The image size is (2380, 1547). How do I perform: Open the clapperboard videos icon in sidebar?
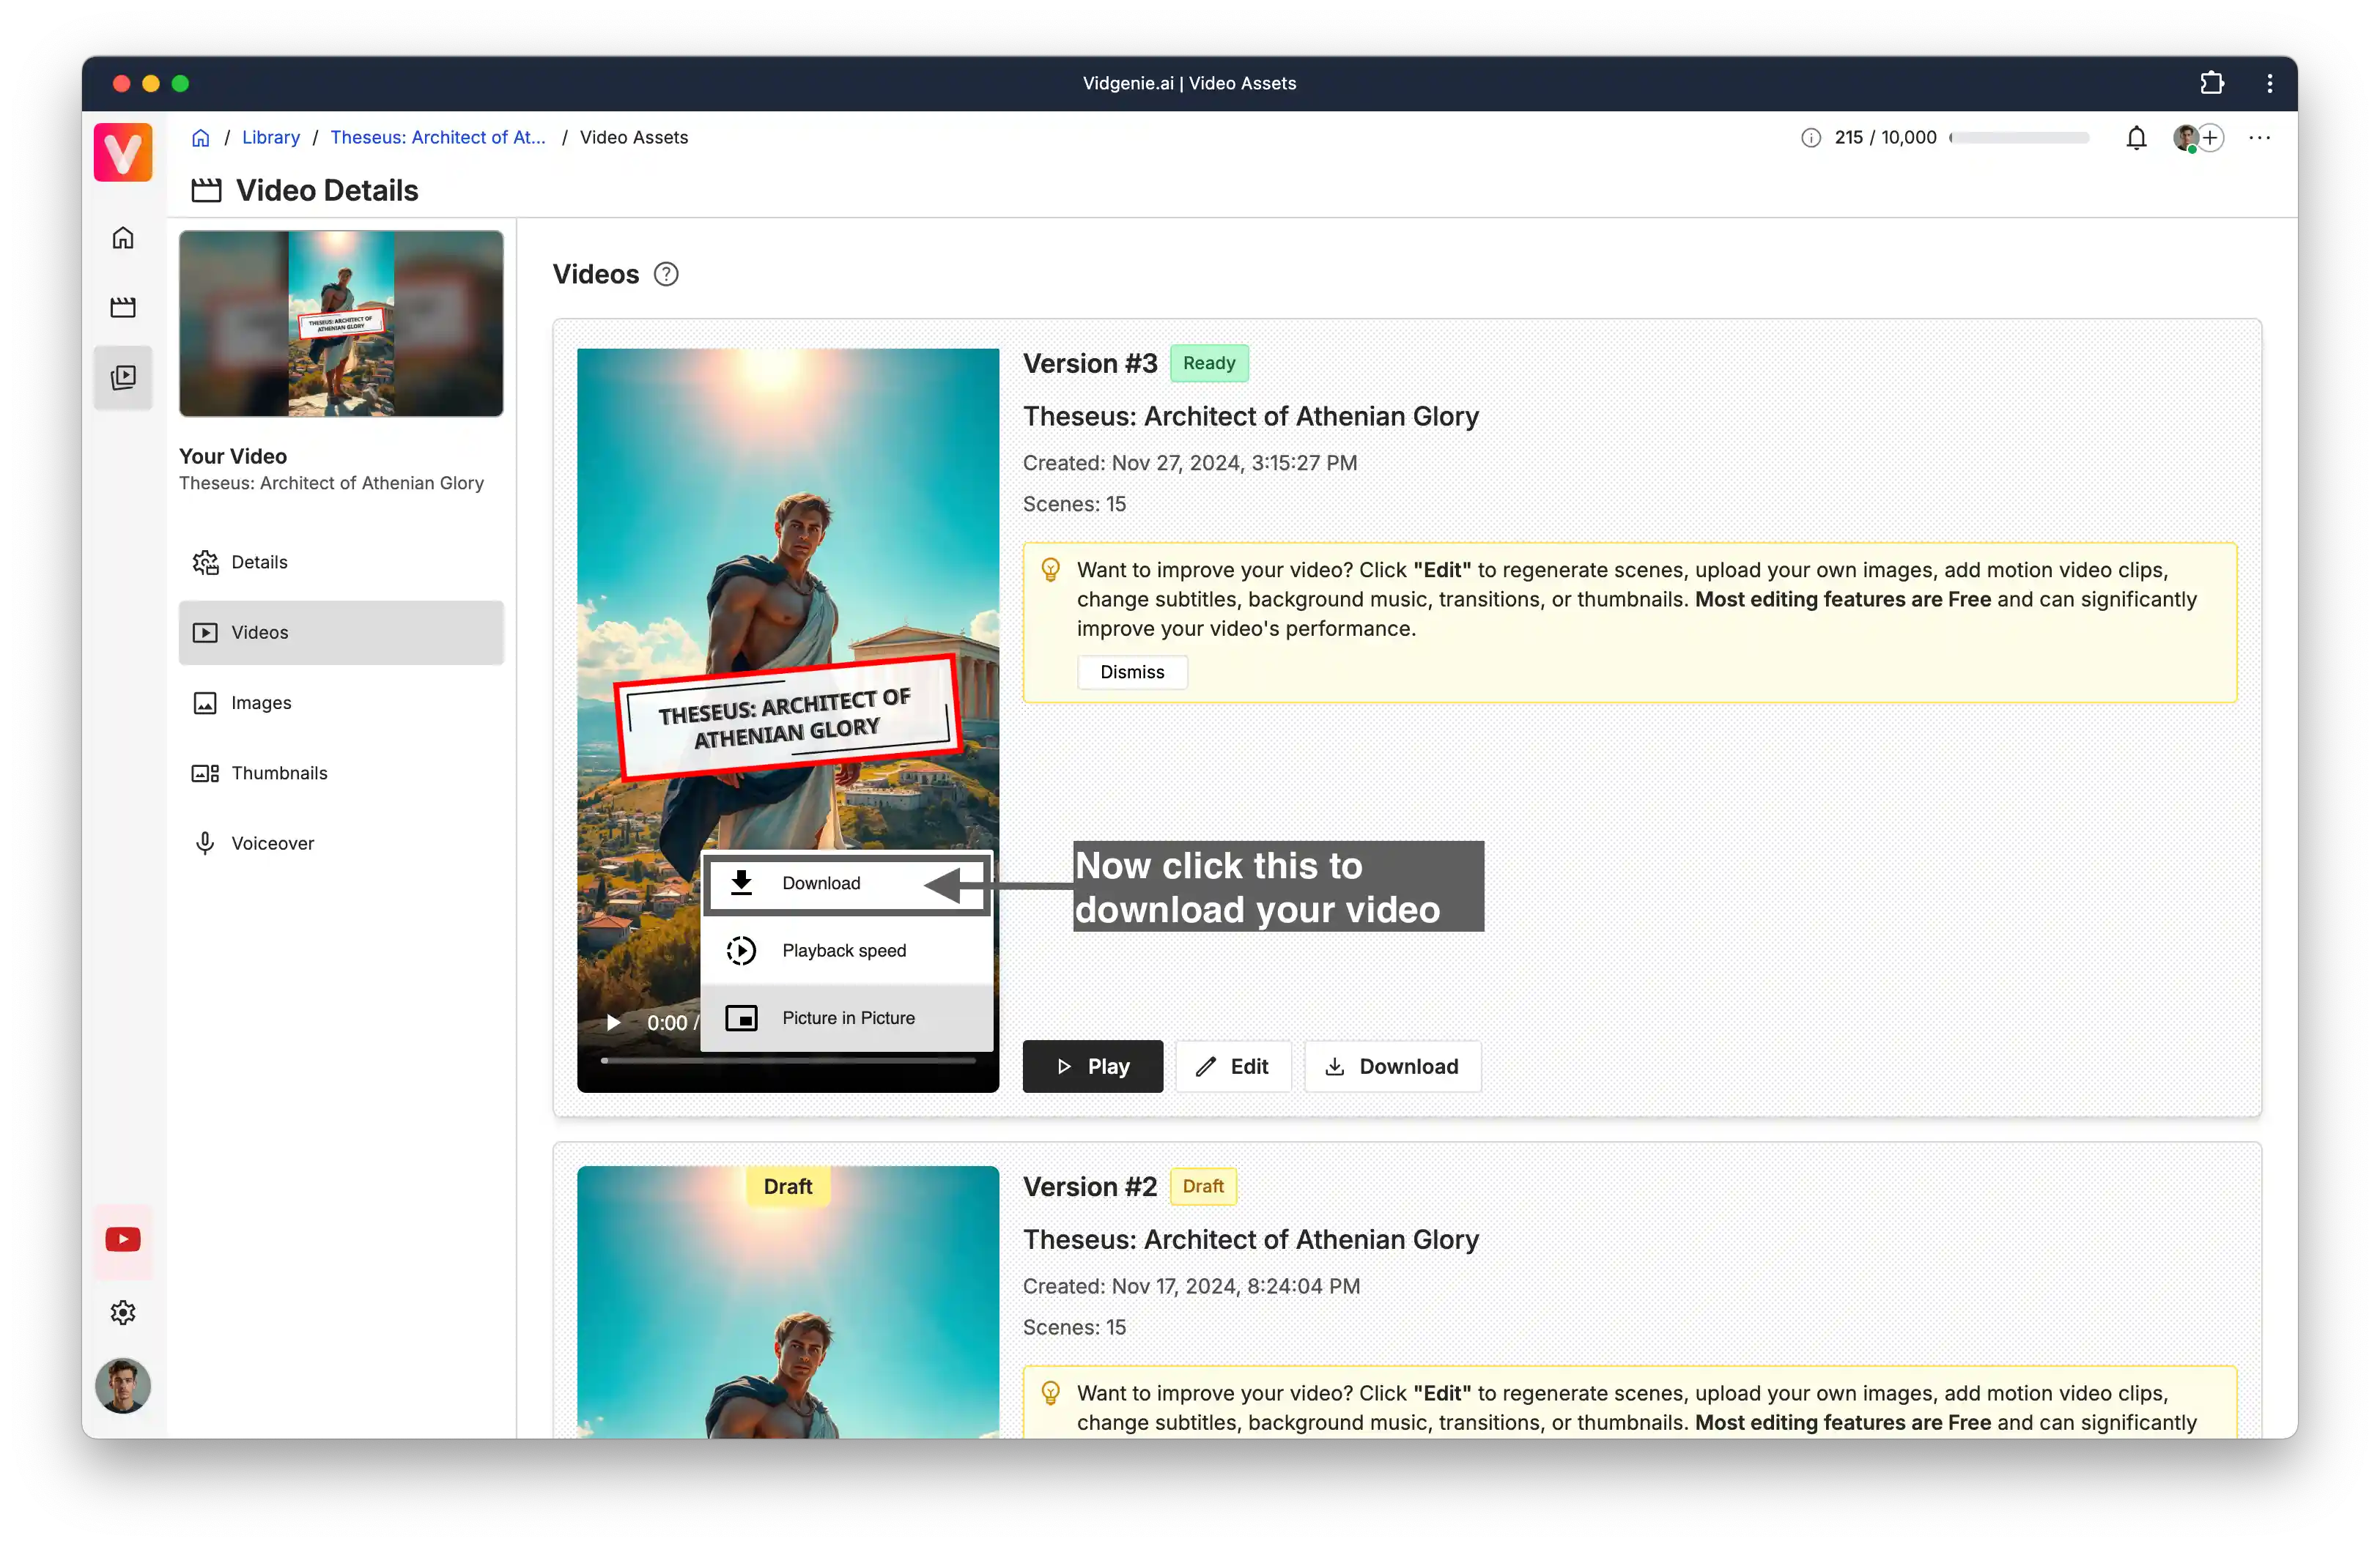tap(123, 307)
